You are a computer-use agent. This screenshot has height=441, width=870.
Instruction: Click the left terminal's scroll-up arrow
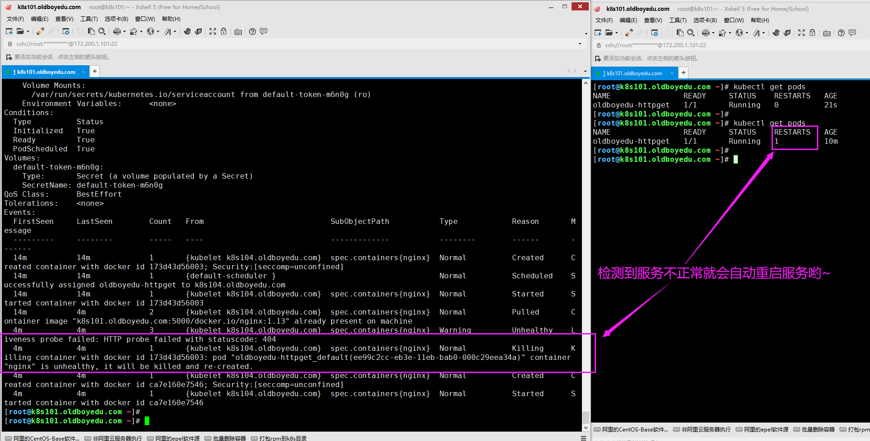(x=586, y=84)
